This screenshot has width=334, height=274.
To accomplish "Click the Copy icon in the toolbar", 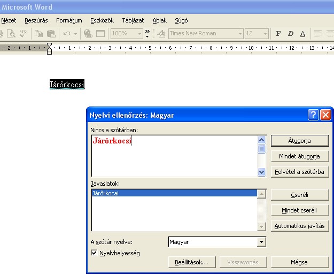I will click(x=38, y=33).
